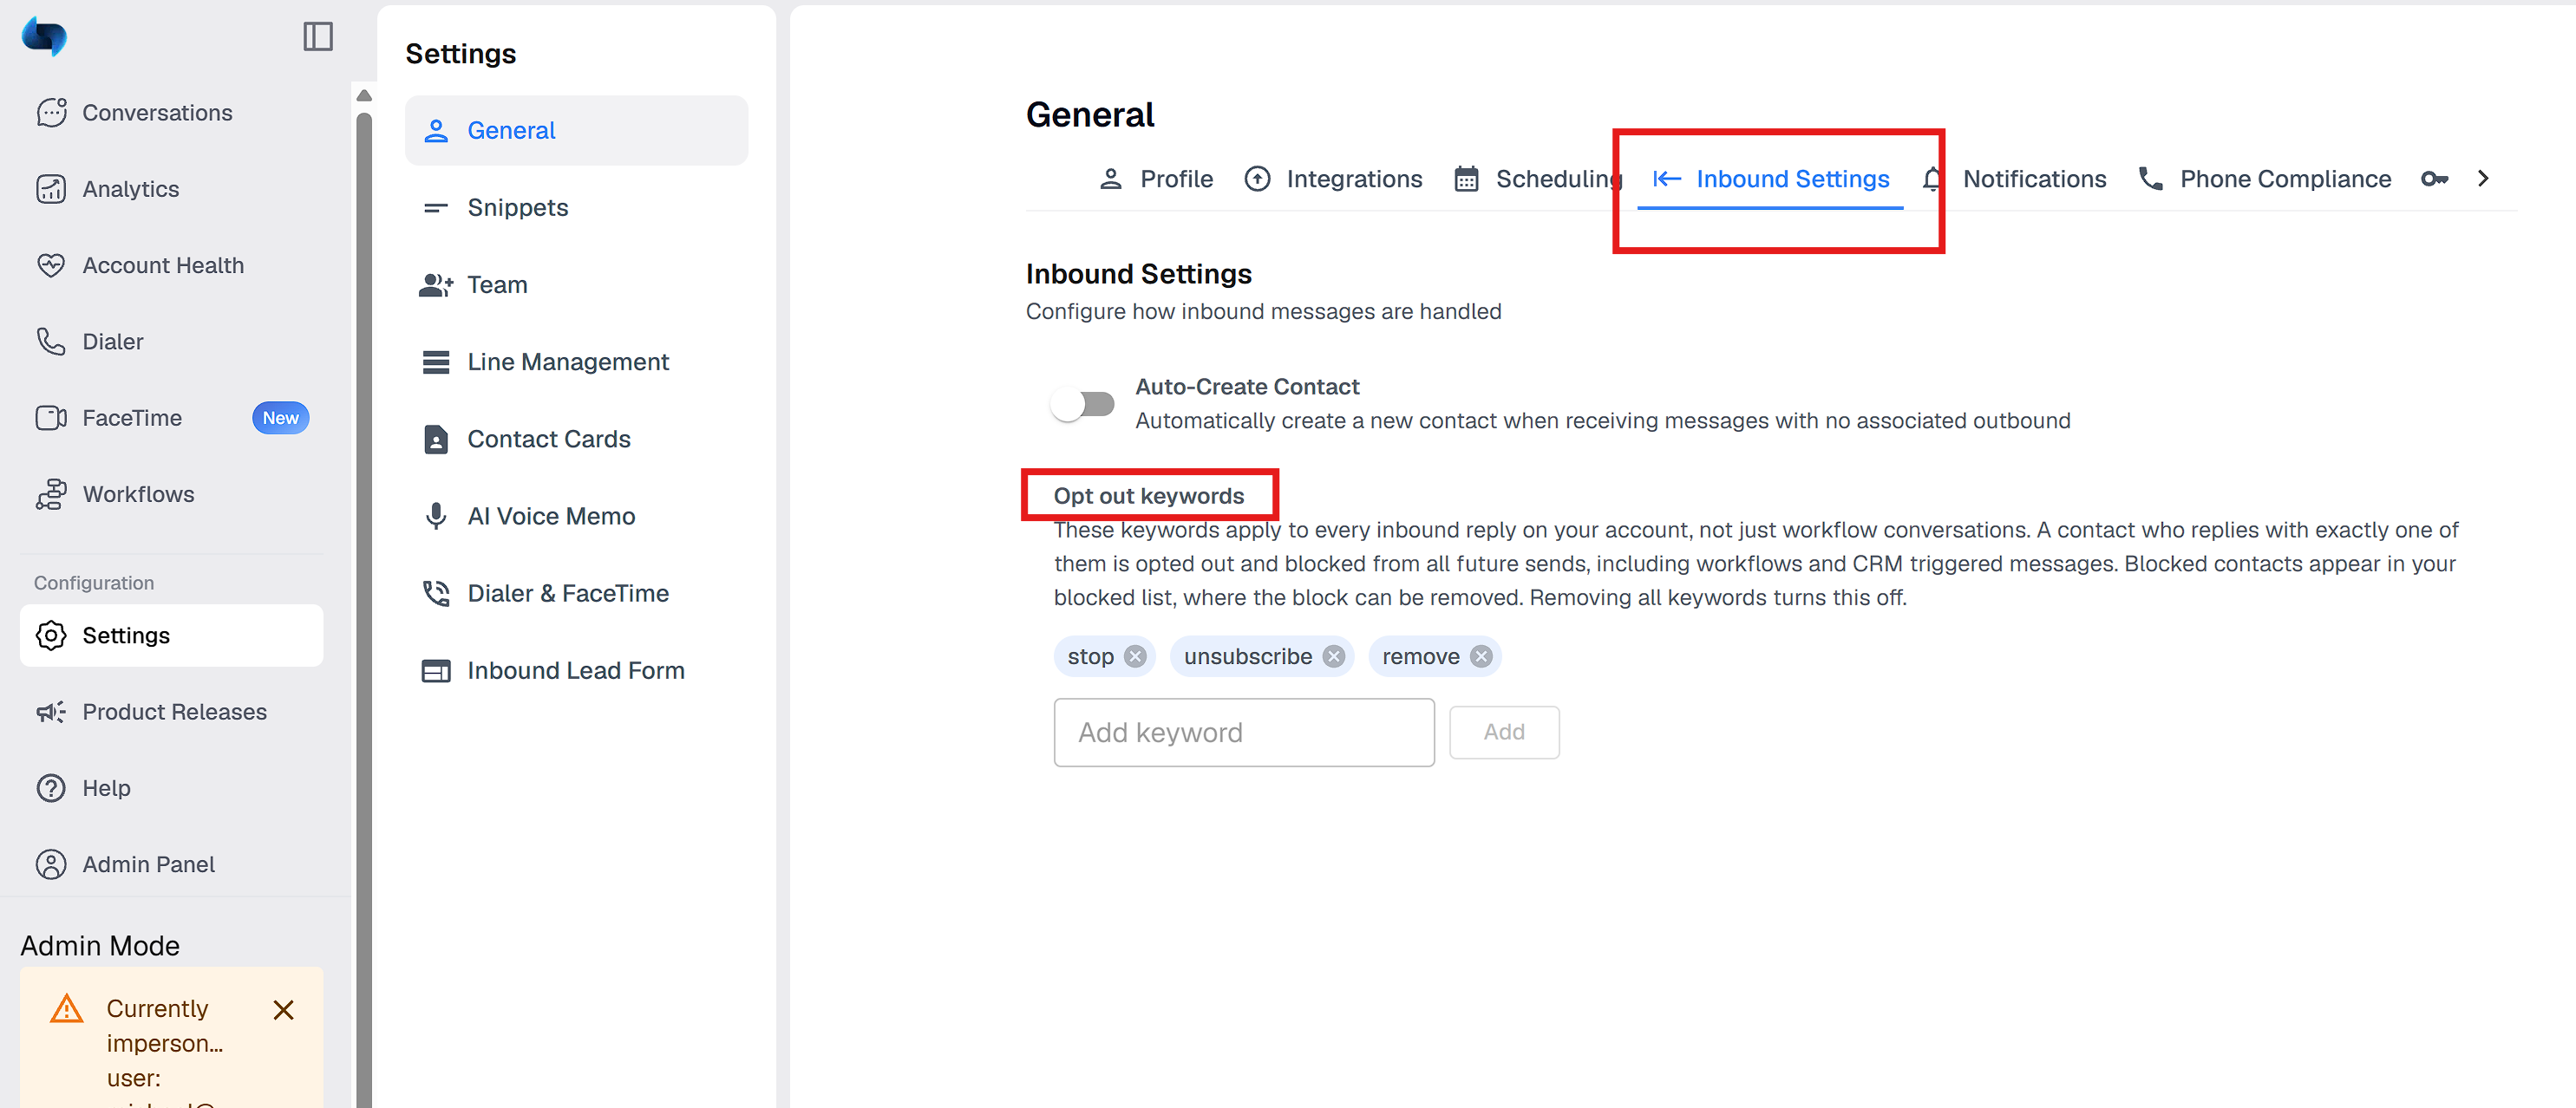
Task: Open AI Voice Memo from the microphone icon
Action: click(436, 516)
